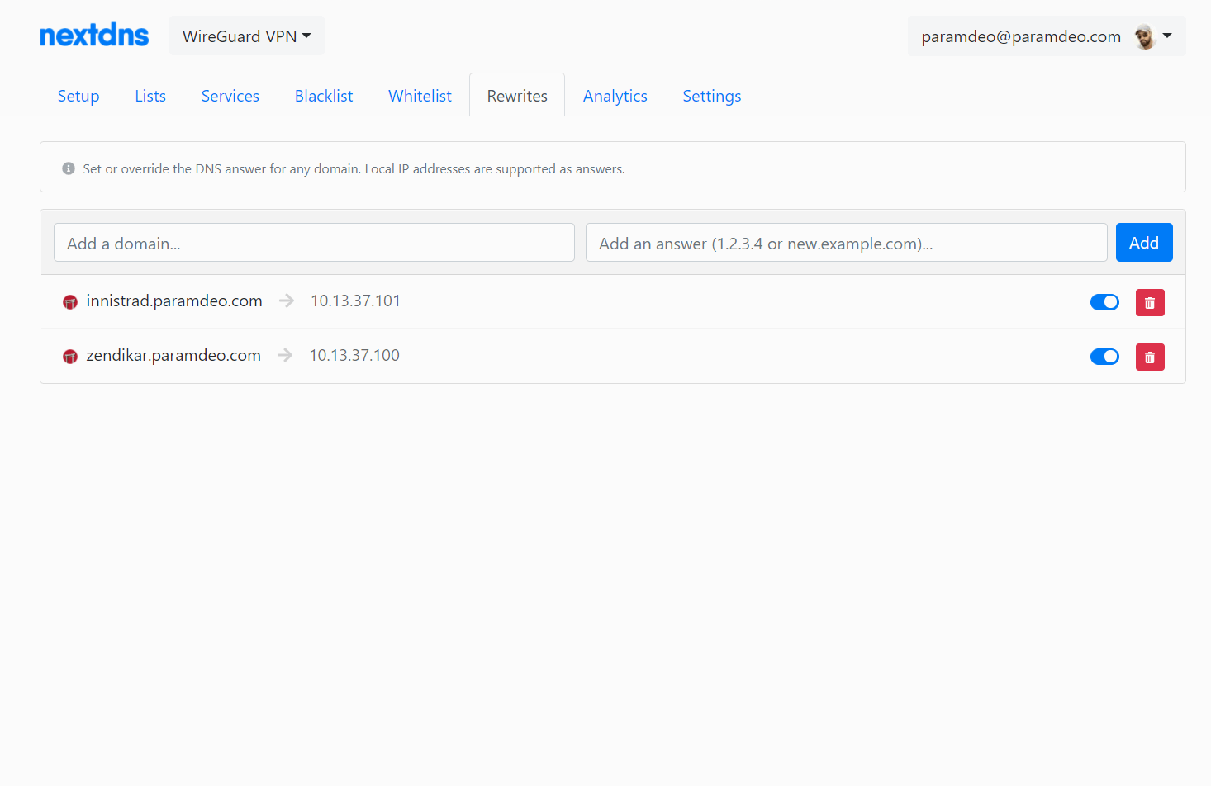Delete the zendikar.paramdeo.com rewrite
This screenshot has height=786, width=1211.
point(1150,357)
